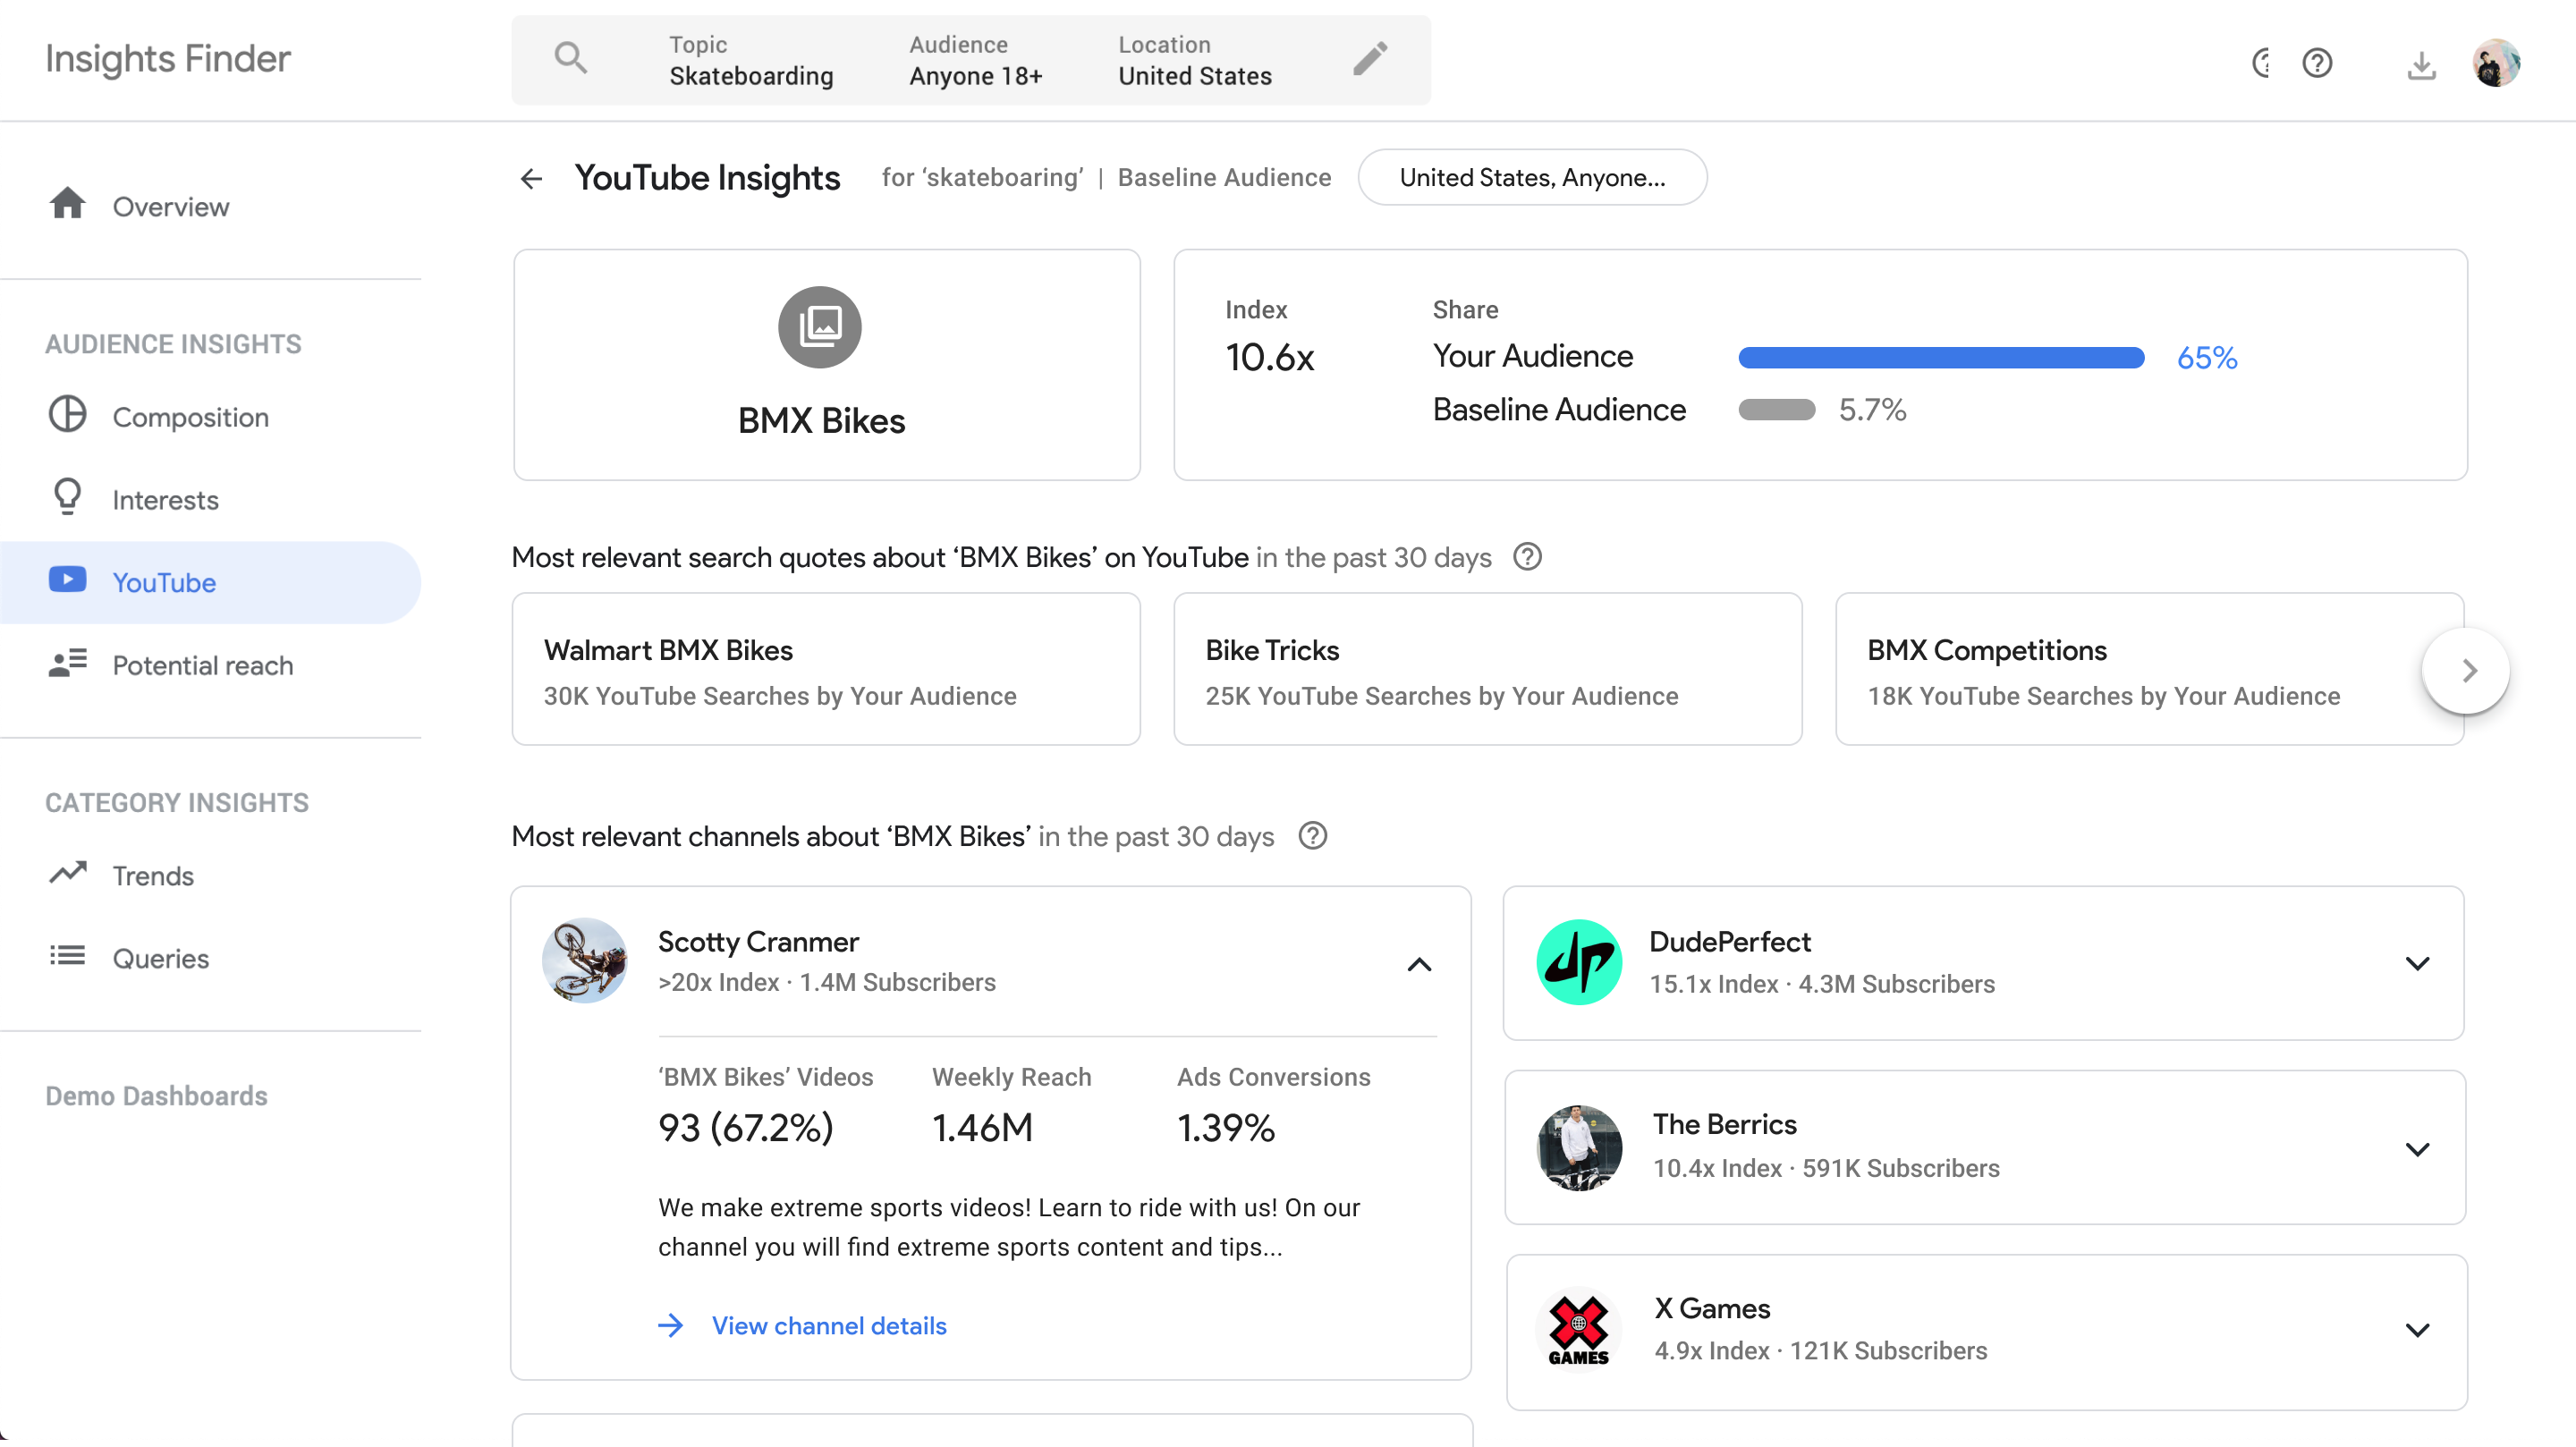
Task: Click the United States, Anyone... audience button
Action: coord(1531,178)
